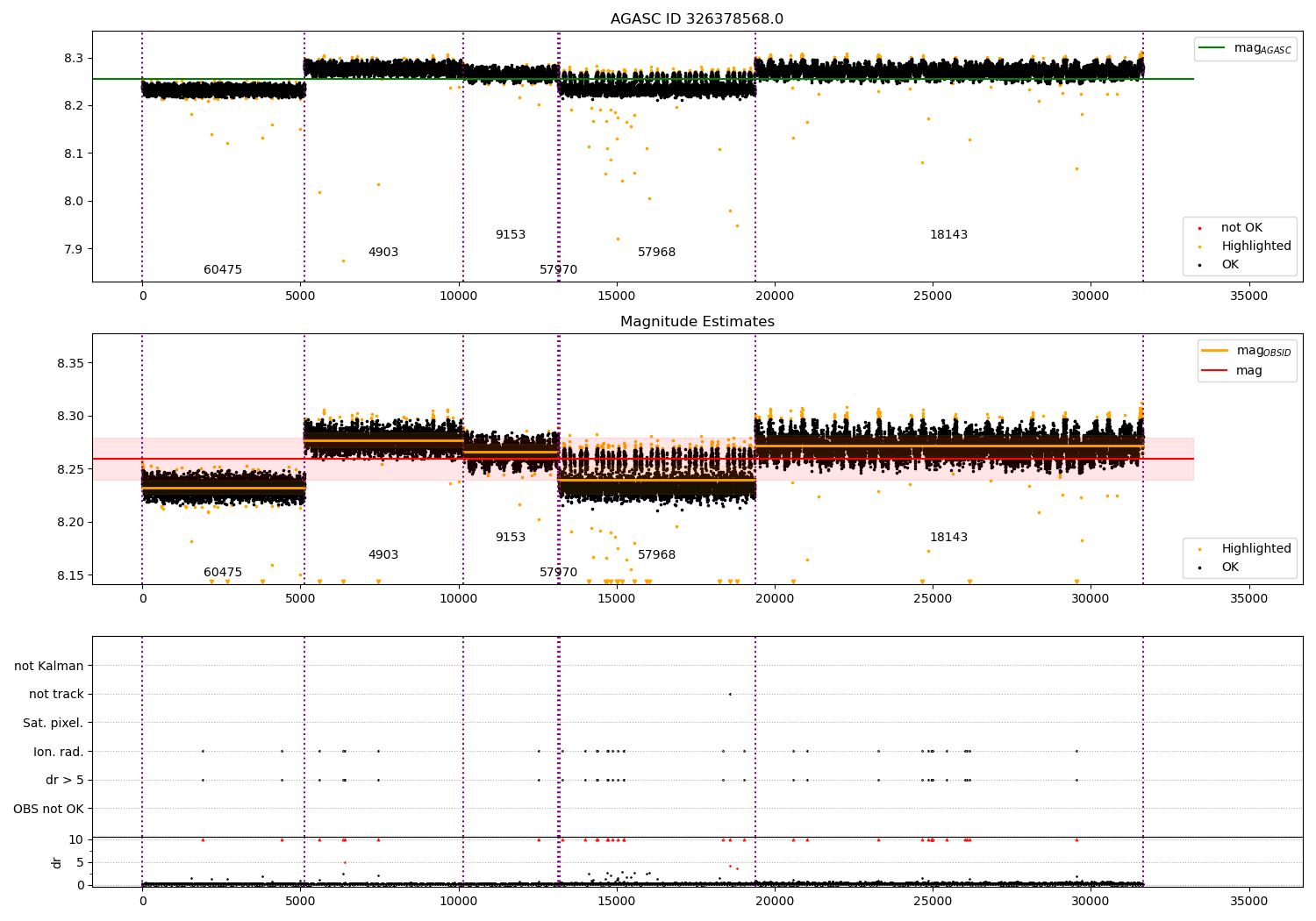Click the 'Sat. pixel.' axis label
The width and height of the screenshot is (1316, 921).
(x=54, y=724)
